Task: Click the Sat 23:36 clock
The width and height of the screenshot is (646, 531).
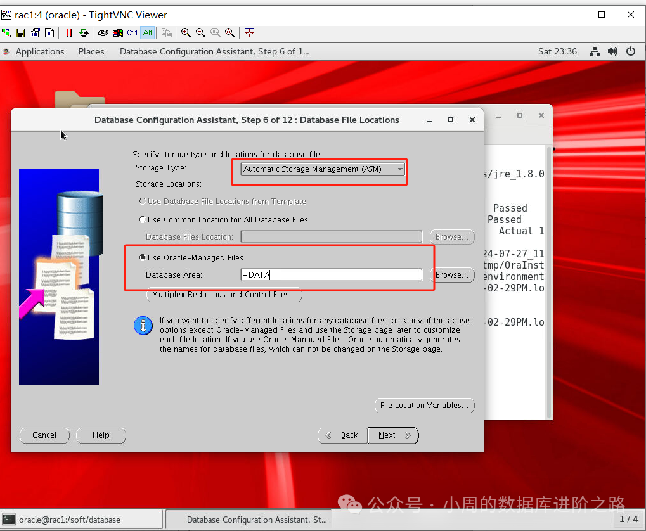Action: click(x=557, y=51)
